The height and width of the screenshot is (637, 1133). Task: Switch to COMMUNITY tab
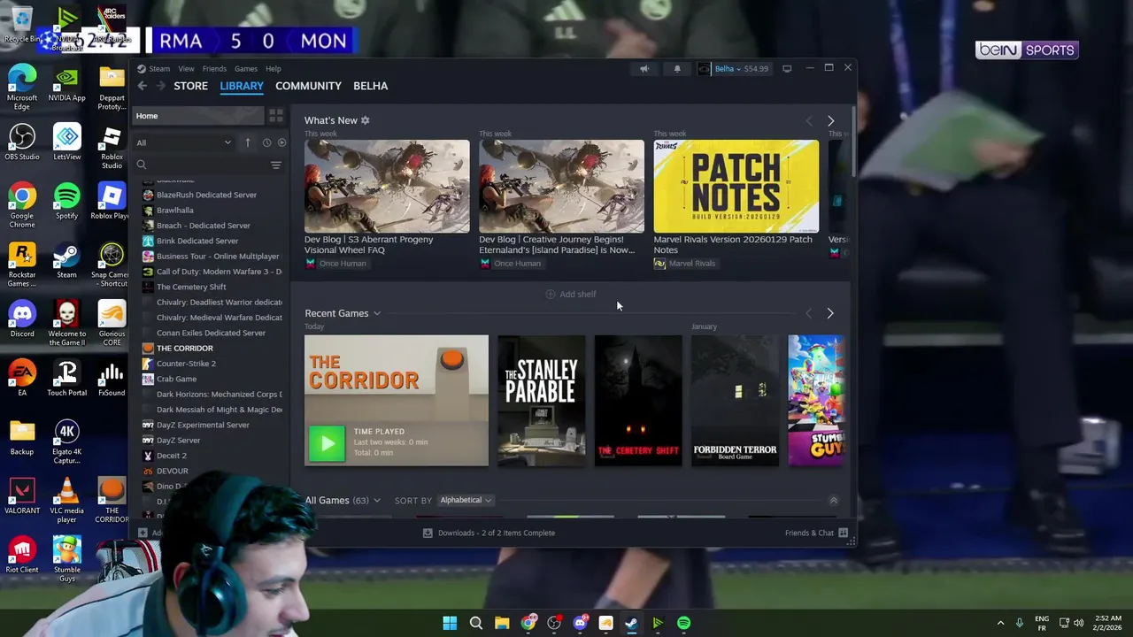tap(308, 86)
